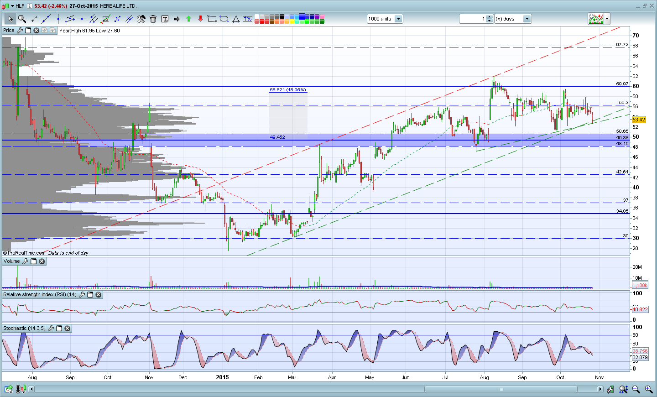The image size is (657, 397).
Task: Select the percentage change measuring tool
Action: coord(248,19)
